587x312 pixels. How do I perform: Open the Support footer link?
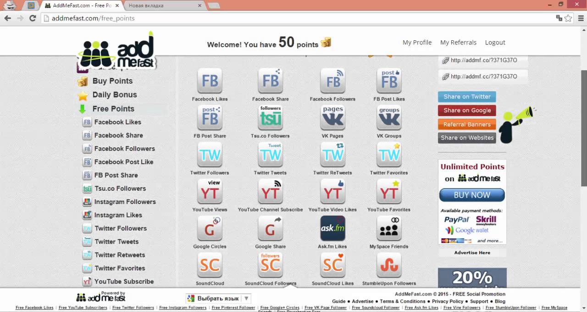click(x=479, y=301)
